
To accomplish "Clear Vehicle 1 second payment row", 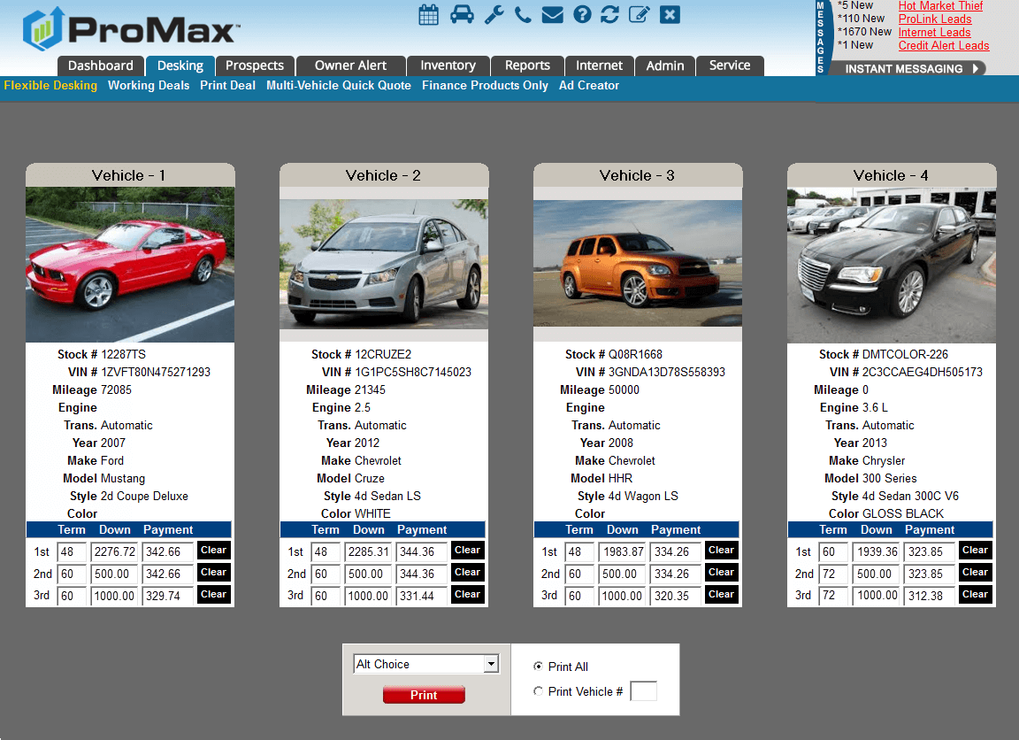I will (213, 572).
